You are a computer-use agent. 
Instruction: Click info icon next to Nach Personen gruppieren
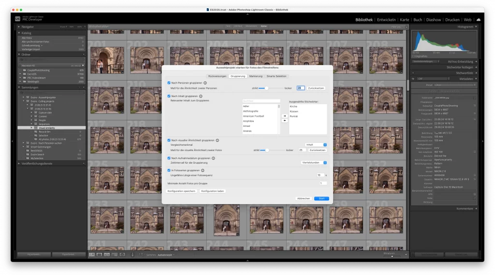(x=205, y=83)
